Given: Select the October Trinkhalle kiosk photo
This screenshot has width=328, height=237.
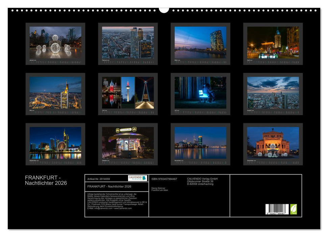Looking at the screenshot, I should (x=128, y=143).
